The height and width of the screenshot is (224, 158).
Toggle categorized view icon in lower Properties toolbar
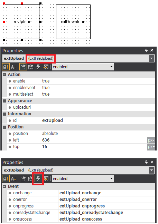(x=6, y=179)
